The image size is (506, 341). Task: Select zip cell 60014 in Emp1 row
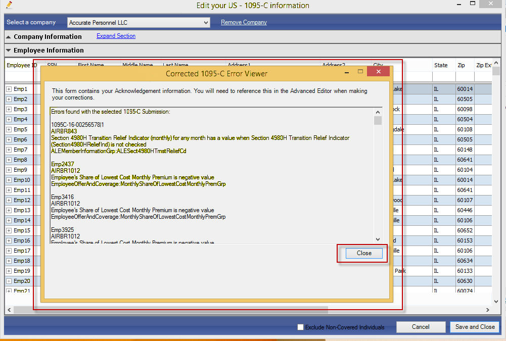coord(465,89)
